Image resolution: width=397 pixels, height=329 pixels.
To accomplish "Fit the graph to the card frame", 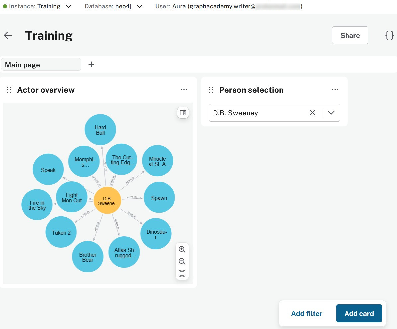I will tap(182, 273).
